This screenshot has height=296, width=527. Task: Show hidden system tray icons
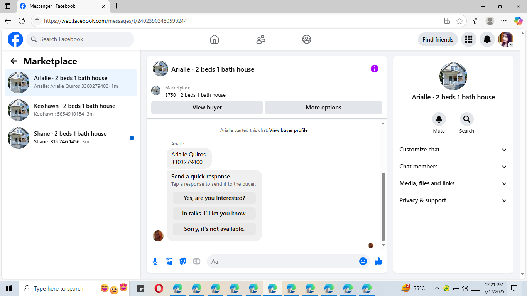click(437, 288)
